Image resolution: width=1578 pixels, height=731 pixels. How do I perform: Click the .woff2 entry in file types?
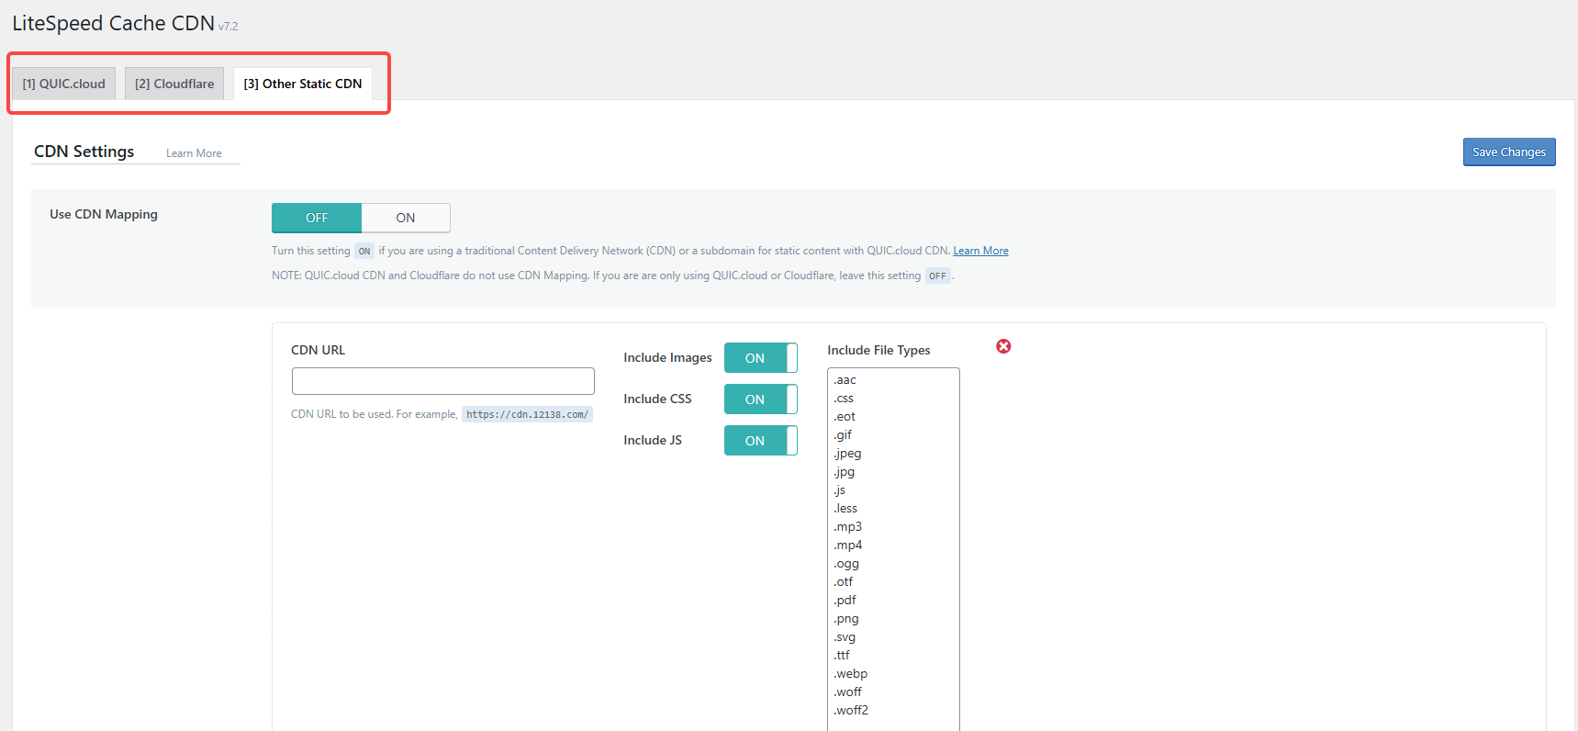coord(852,711)
